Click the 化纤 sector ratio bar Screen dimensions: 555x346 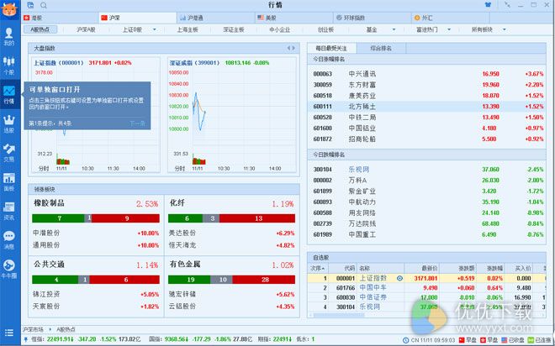[x=231, y=218]
